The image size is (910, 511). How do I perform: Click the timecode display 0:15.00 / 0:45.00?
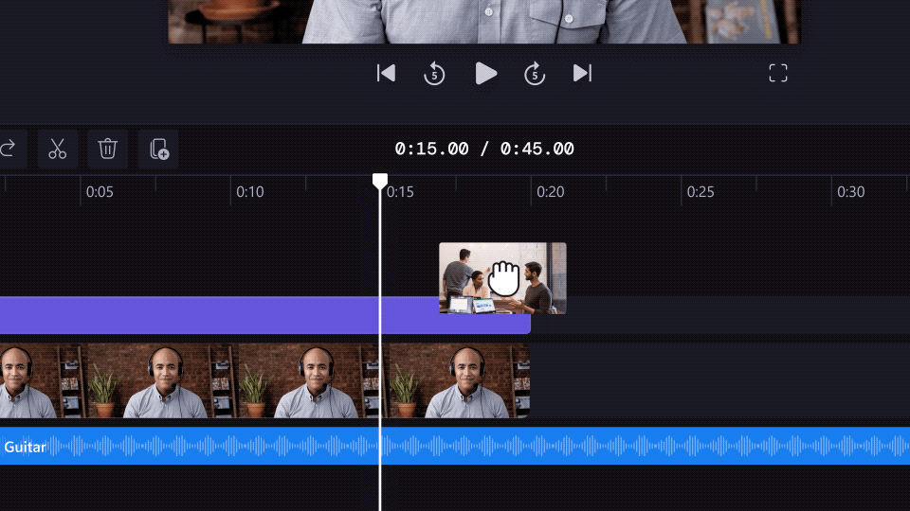(x=483, y=150)
